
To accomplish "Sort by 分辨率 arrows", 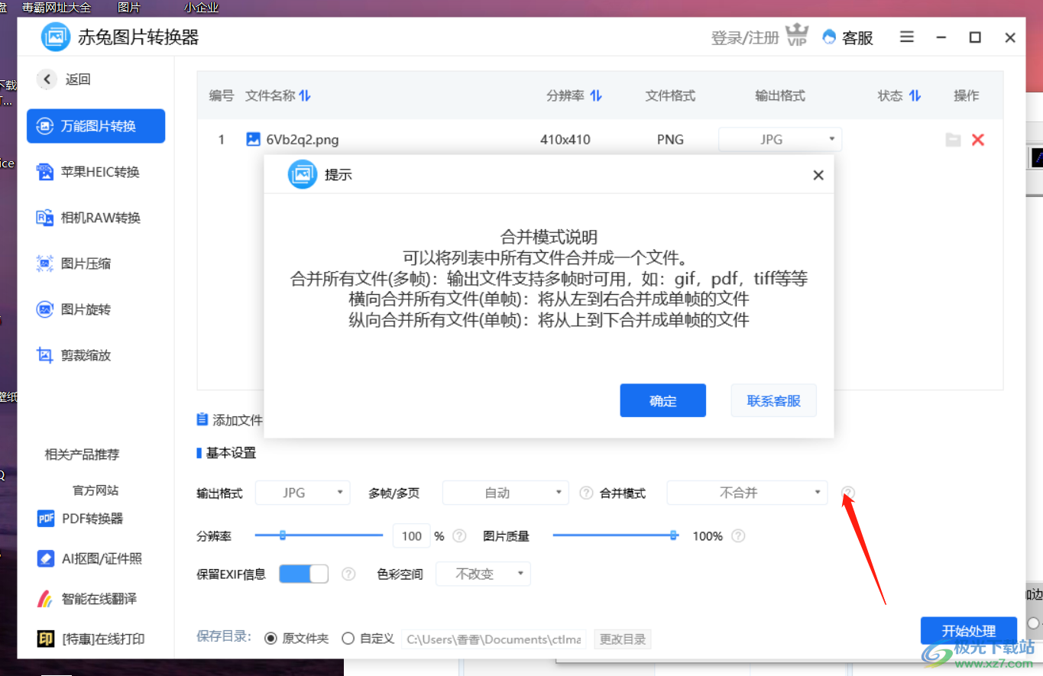I will point(596,95).
